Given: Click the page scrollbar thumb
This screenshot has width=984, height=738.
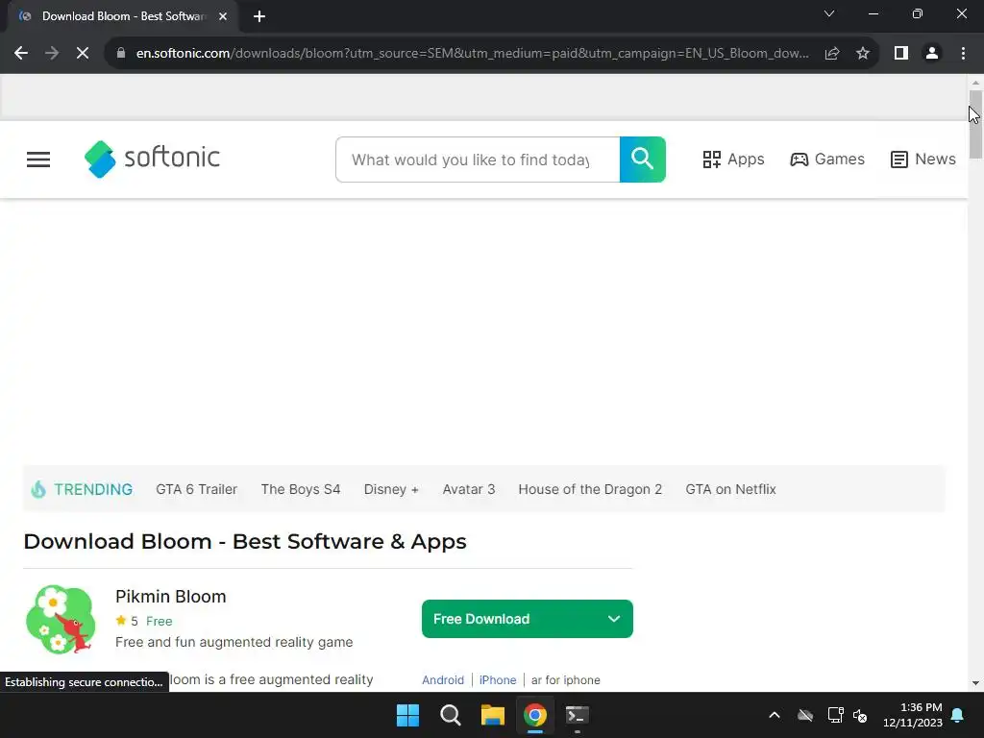Looking at the screenshot, I should click(975, 124).
